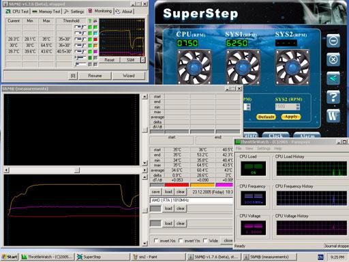Click right arrow of horizontal graph scrollbar

[145, 170]
